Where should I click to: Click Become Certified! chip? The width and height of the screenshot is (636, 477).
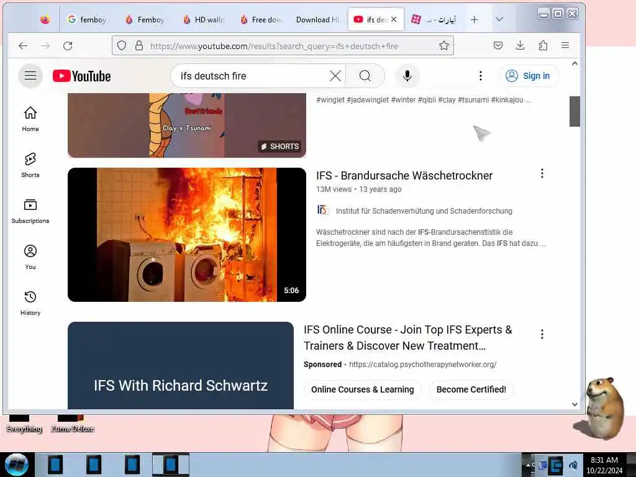point(471,389)
